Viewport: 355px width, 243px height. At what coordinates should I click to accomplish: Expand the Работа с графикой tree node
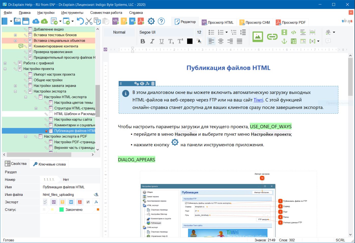(5, 63)
